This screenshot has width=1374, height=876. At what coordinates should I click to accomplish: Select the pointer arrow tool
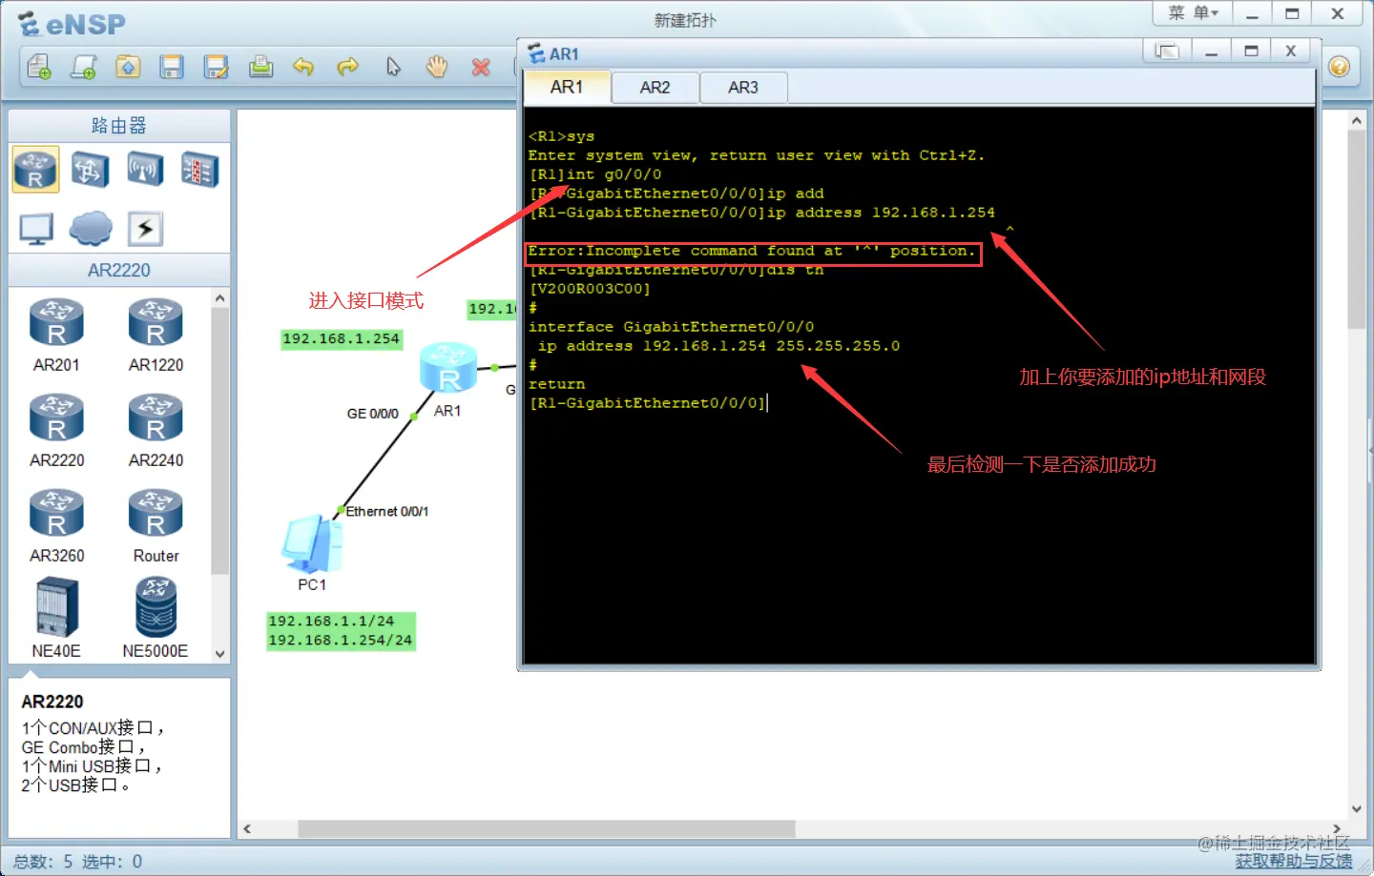(x=393, y=67)
